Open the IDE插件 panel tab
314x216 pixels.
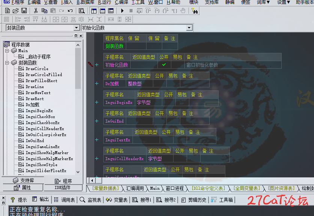pos(63,187)
